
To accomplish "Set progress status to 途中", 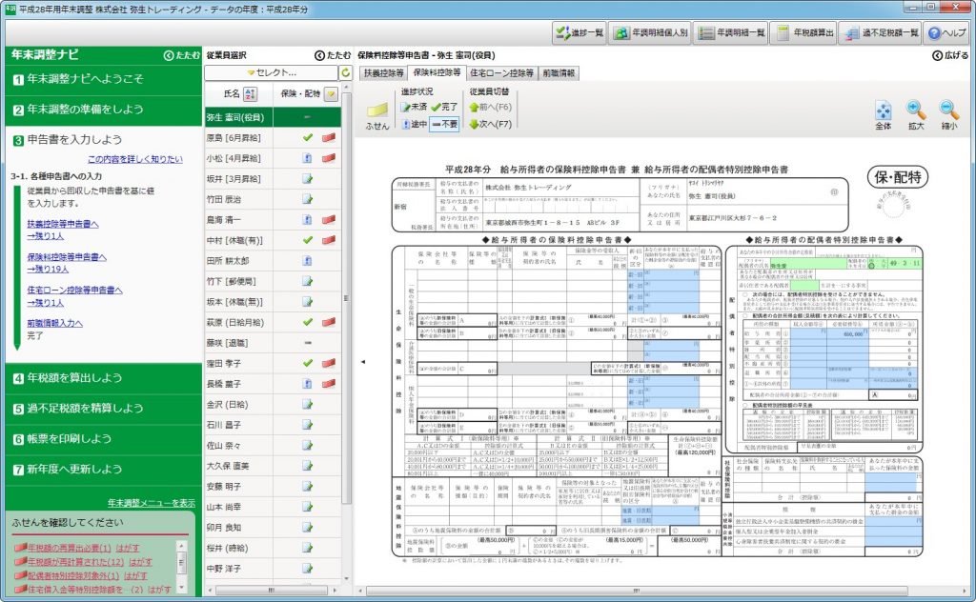I will pos(414,124).
